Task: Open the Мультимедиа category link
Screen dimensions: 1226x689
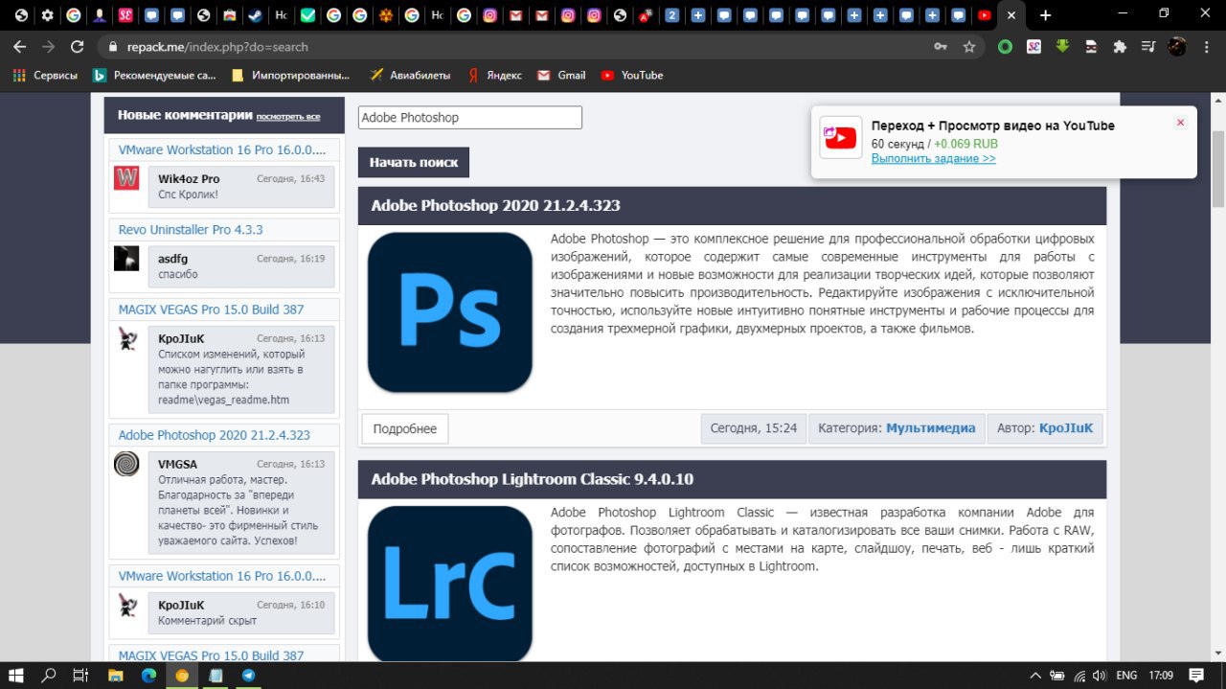Action: tap(931, 428)
